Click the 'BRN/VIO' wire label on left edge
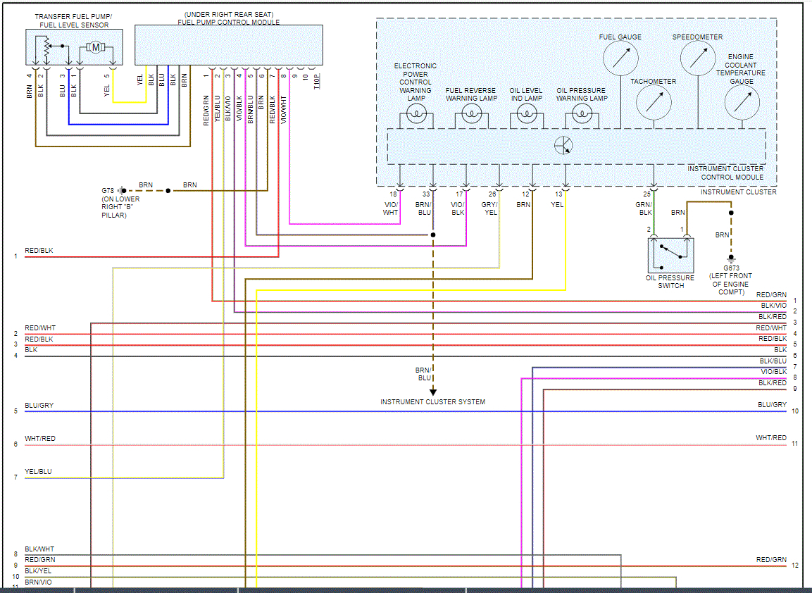This screenshot has width=812, height=593. pos(38,582)
